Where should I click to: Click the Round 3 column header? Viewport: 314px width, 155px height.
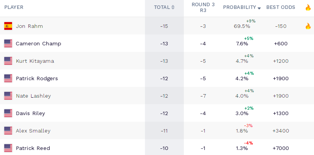pos(203,7)
